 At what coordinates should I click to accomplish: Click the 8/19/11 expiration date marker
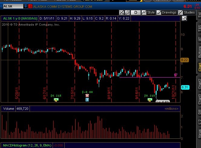(109, 93)
